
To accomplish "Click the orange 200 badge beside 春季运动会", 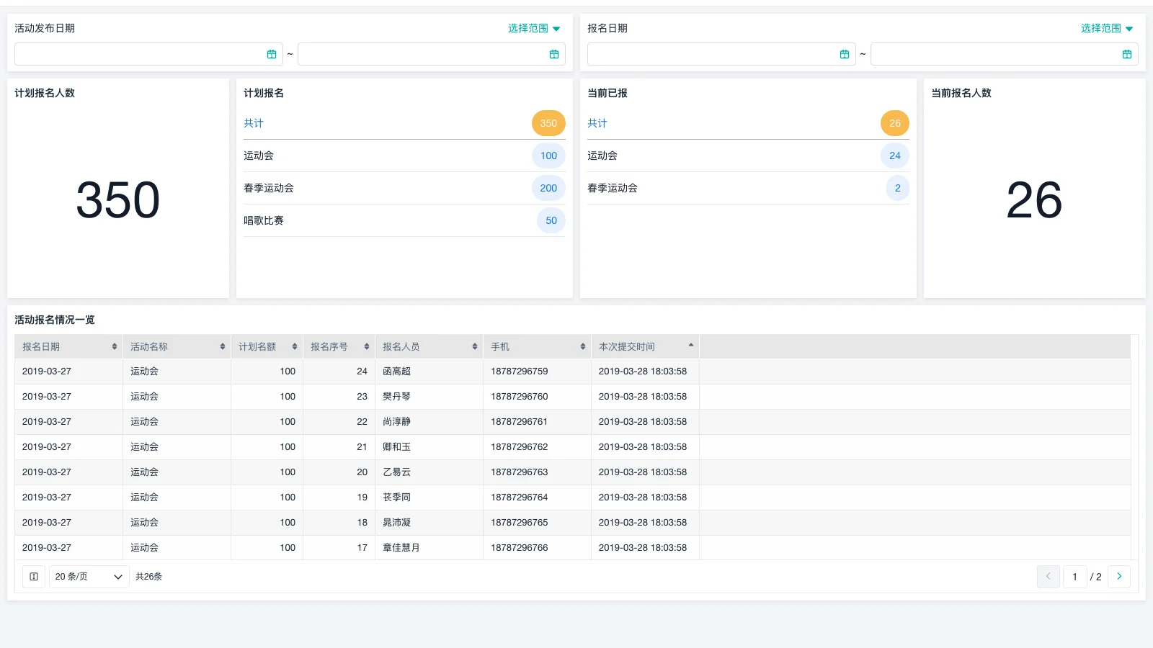I will click(x=548, y=188).
